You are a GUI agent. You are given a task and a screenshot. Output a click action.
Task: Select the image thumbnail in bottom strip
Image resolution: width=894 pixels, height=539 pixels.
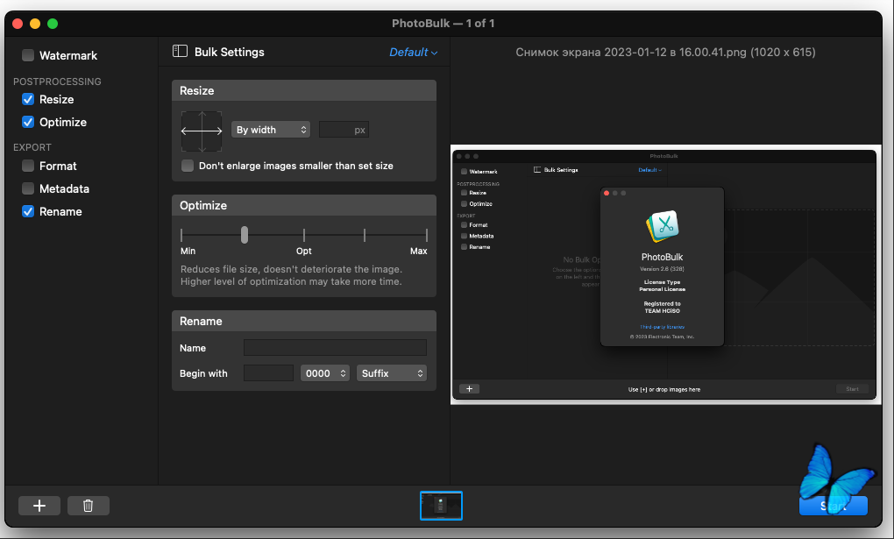(441, 506)
